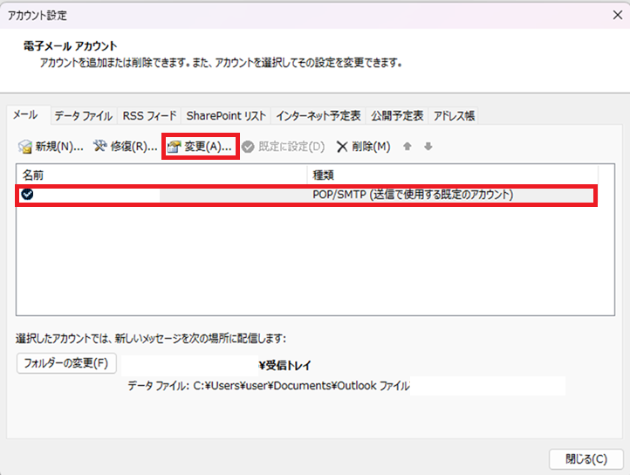Click the Change (変更) account icon
This screenshot has width=630, height=475.
[174, 147]
